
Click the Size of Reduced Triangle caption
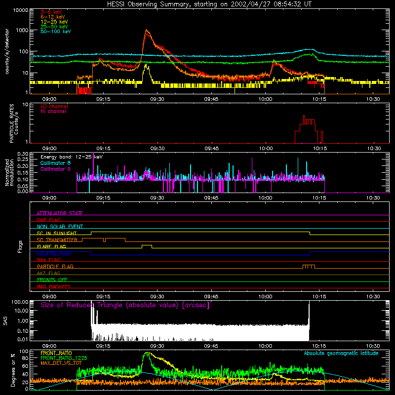click(125, 305)
